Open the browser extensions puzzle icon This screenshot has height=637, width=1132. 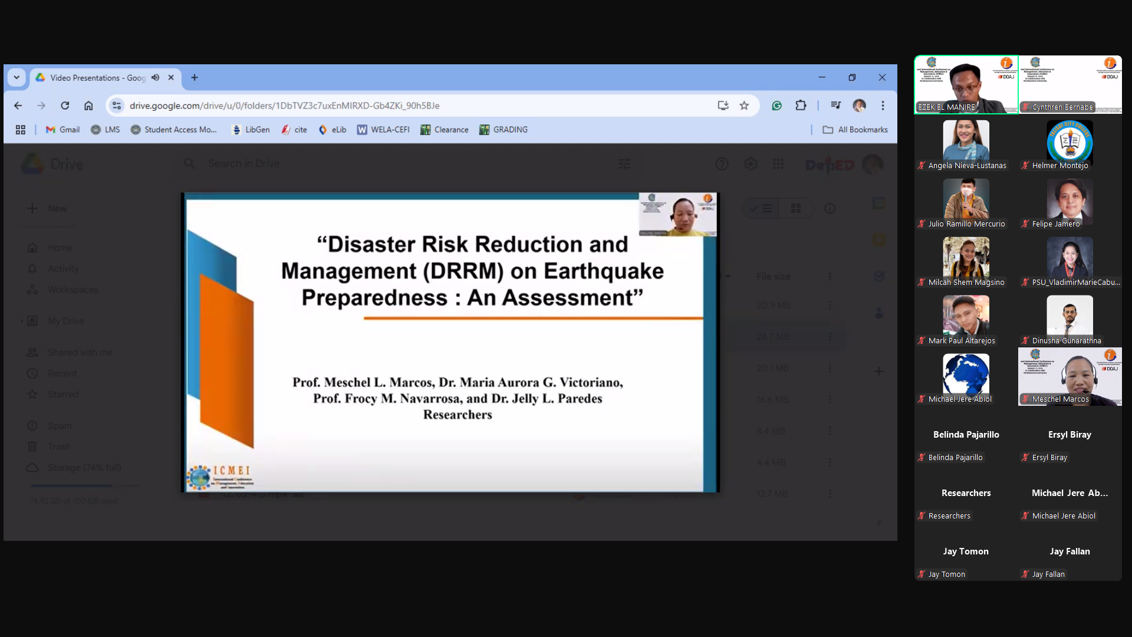pyautogui.click(x=801, y=106)
